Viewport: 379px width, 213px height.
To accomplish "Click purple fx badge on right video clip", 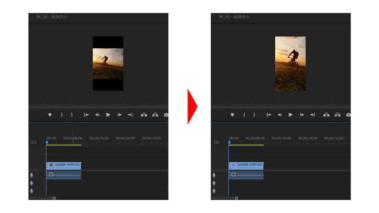I will tap(234, 165).
